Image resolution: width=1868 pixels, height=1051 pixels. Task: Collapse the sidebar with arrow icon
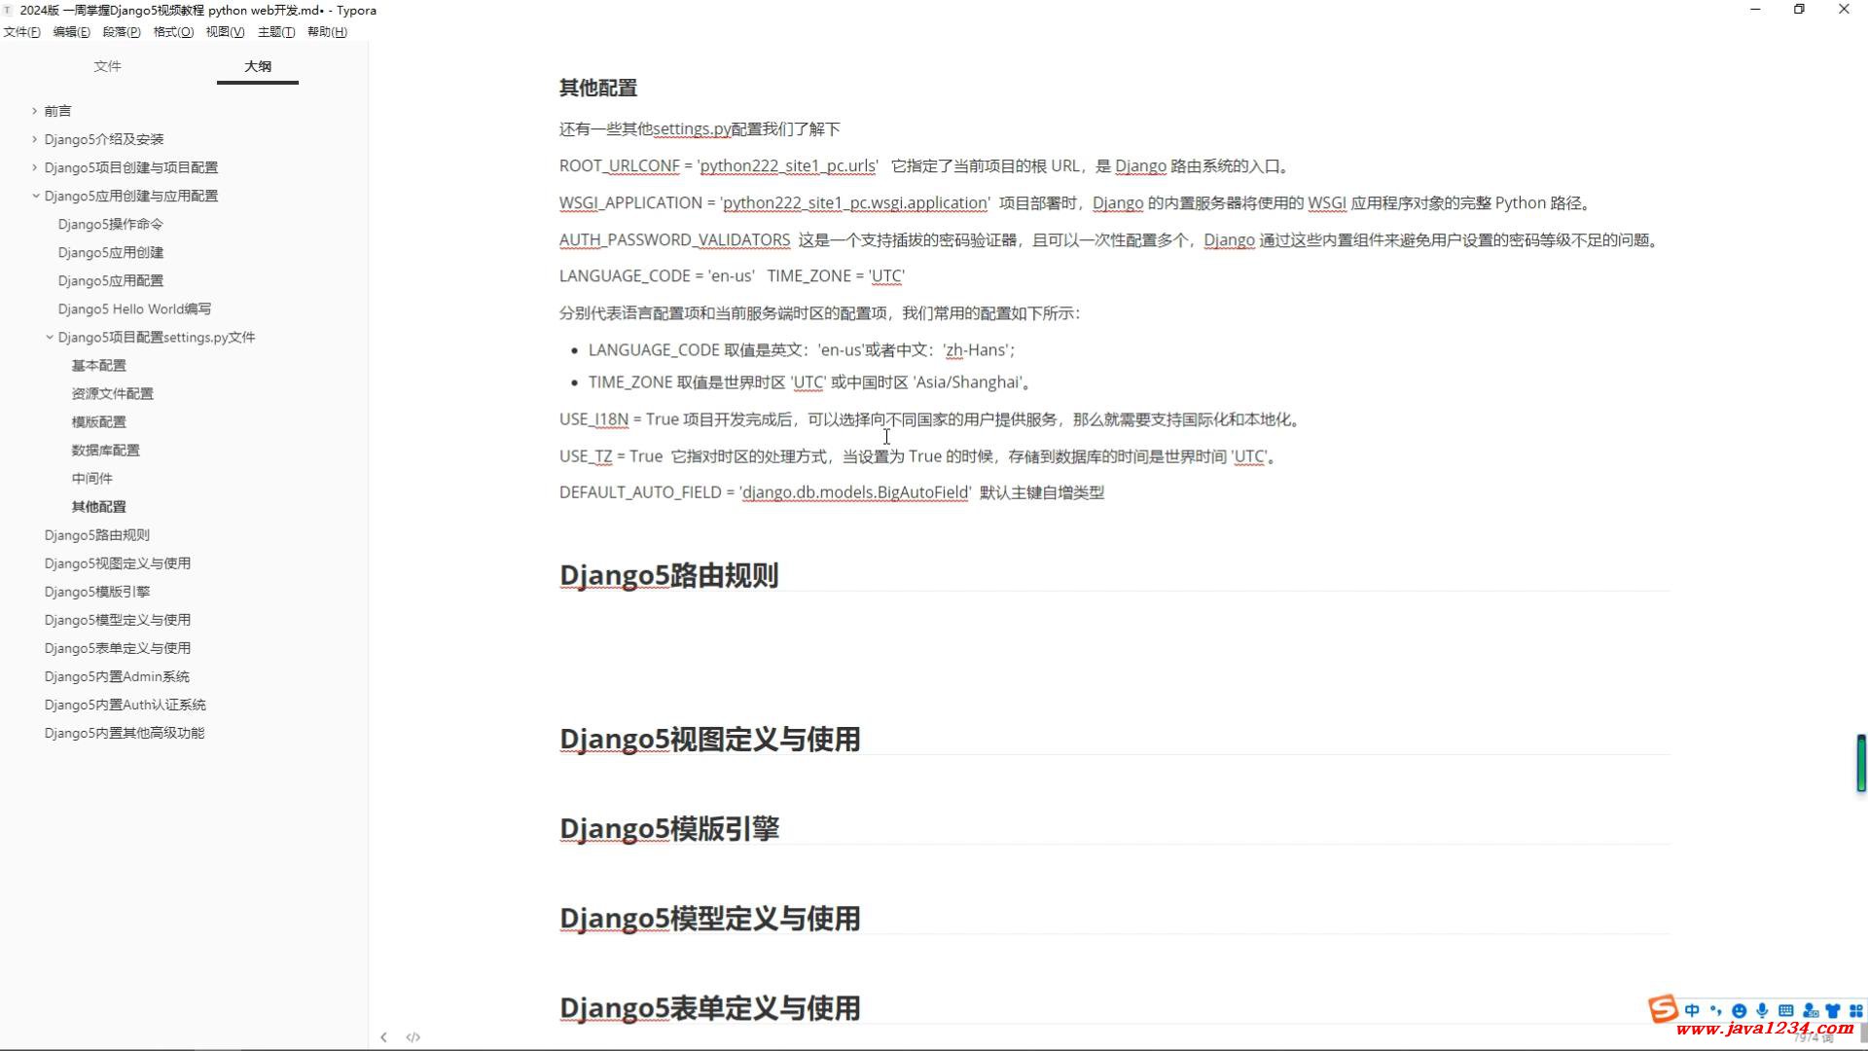(x=383, y=1037)
